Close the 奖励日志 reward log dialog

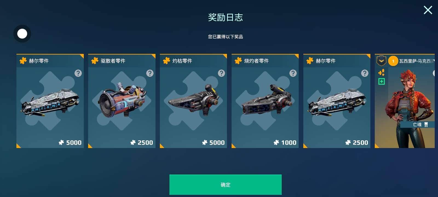pos(428,10)
